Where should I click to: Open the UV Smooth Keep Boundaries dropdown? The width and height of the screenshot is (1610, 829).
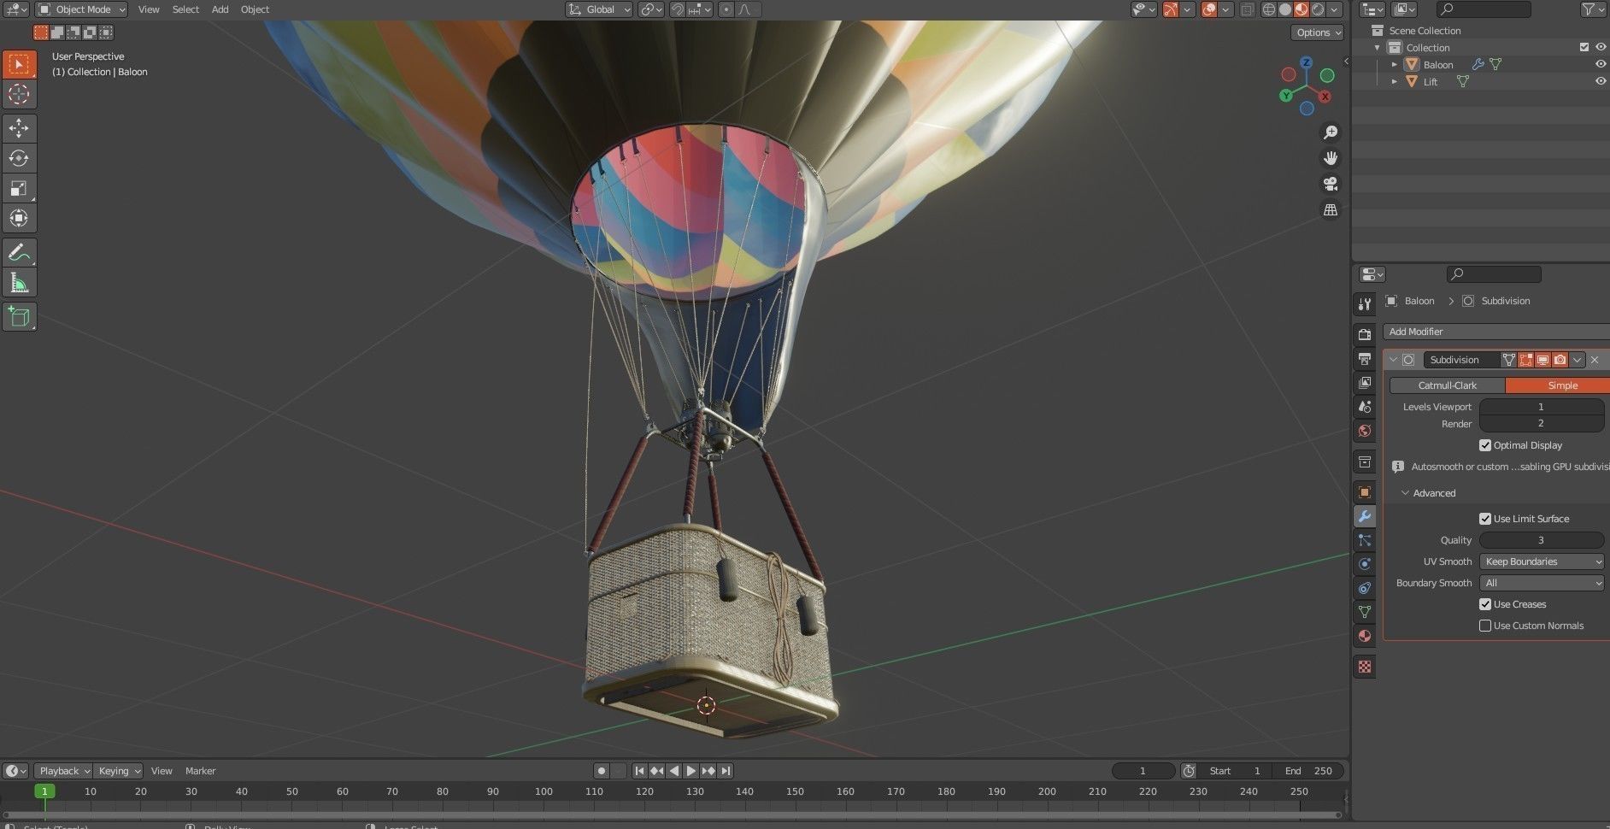coord(1542,561)
